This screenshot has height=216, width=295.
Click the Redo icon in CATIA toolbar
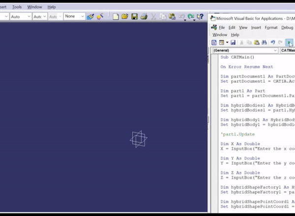point(191,17)
